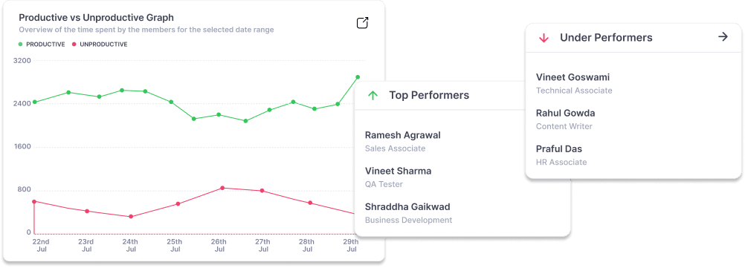
Task: Toggle the UNPRODUCTIVE legend series
Action: (100, 45)
